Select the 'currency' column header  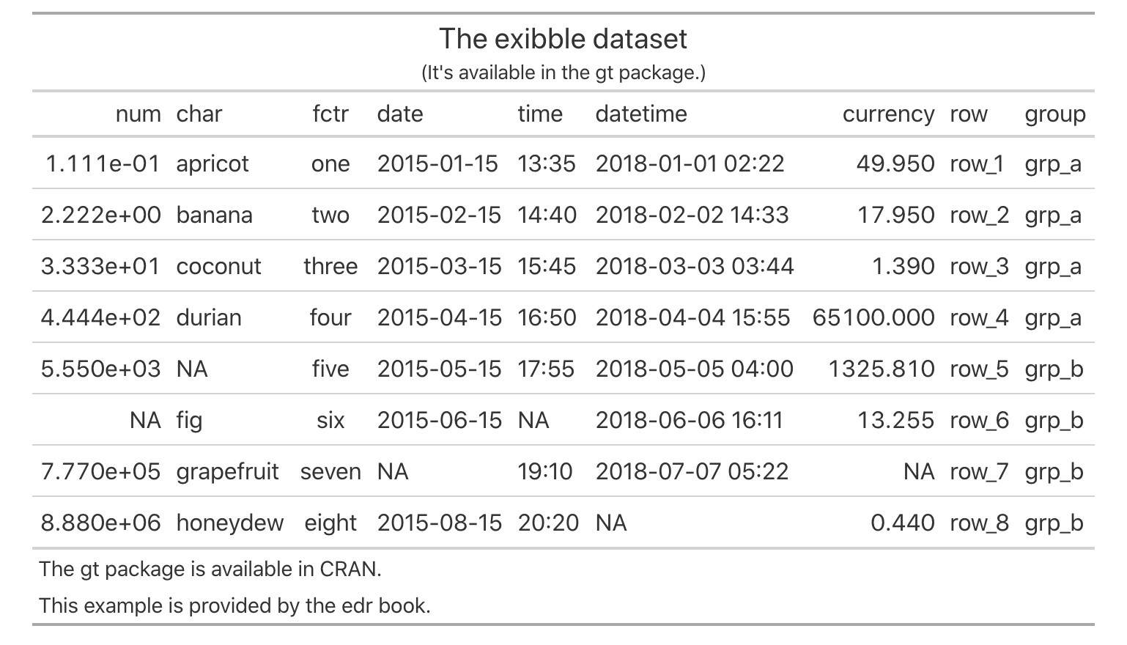(888, 114)
